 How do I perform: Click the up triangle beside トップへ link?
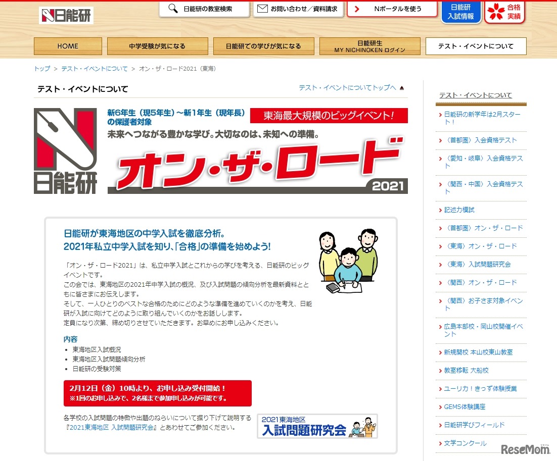tap(402, 88)
